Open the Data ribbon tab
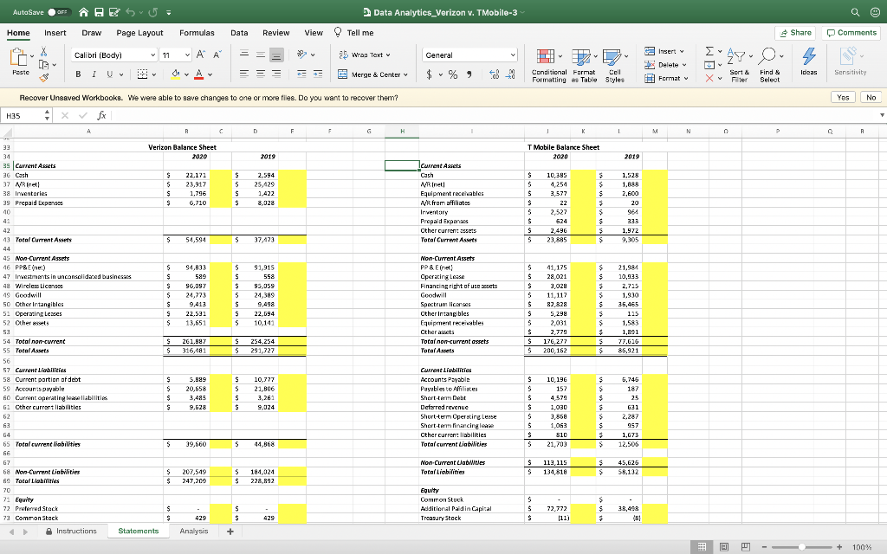This screenshot has height=554, width=887. pyautogui.click(x=239, y=33)
